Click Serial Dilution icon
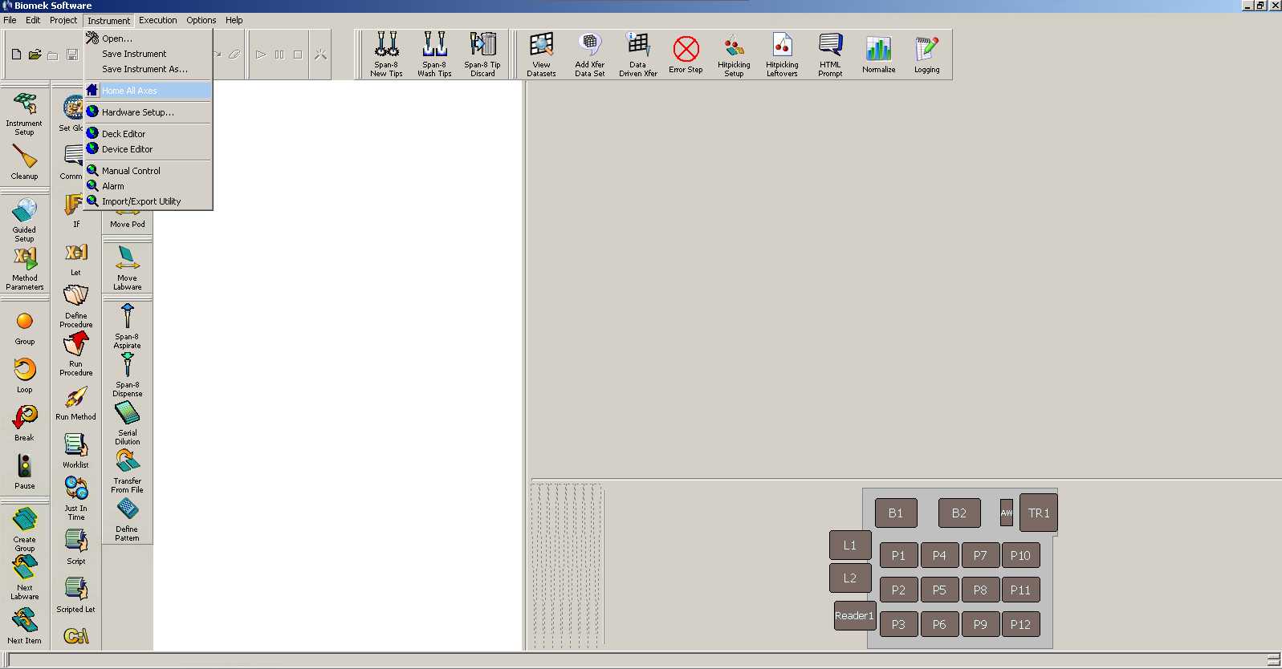The height and width of the screenshot is (669, 1282). click(127, 424)
